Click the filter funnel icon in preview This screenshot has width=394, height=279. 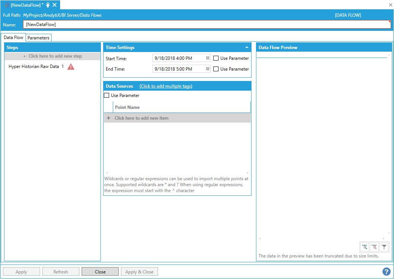click(384, 247)
